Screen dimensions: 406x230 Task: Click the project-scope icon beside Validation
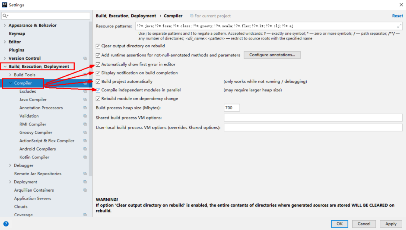[85, 116]
